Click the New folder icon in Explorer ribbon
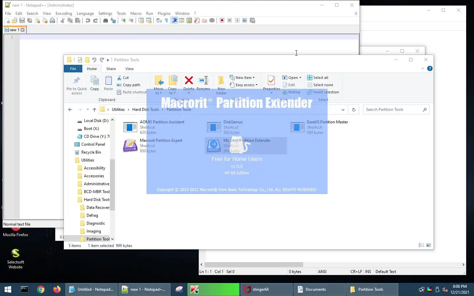The width and height of the screenshot is (474, 296). 221,80
